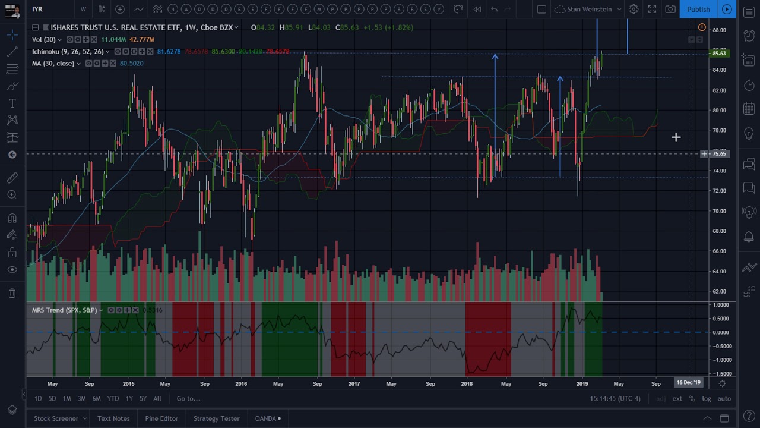Expand the Vol (30) legend dropdown

(x=61, y=39)
